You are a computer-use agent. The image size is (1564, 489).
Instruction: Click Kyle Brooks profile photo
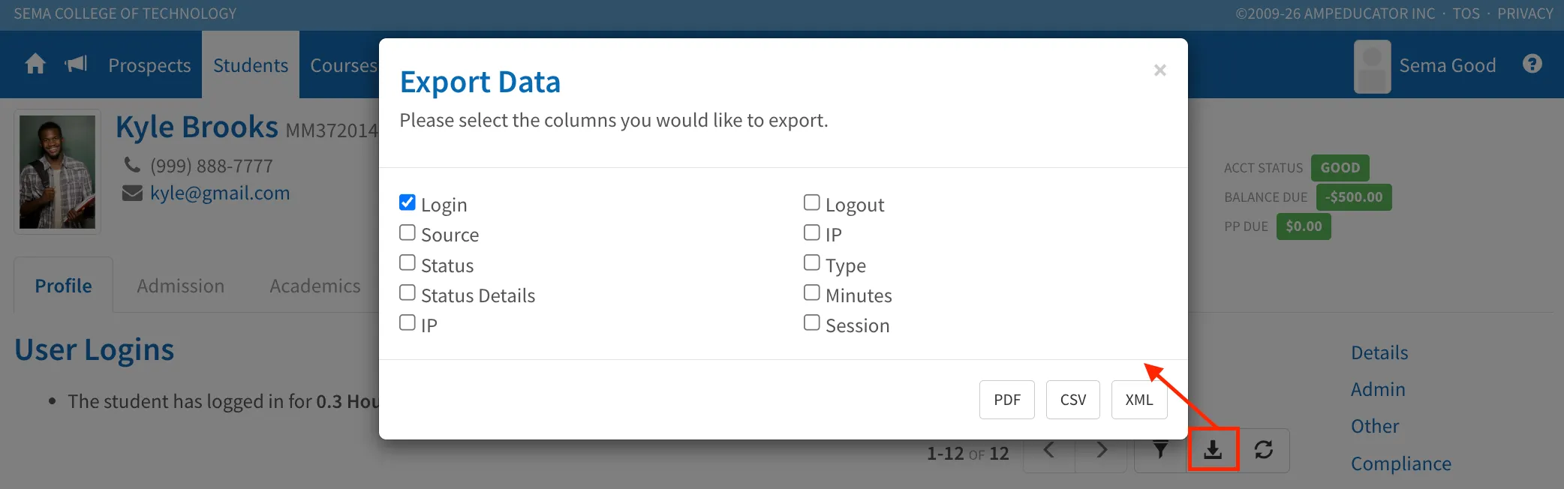[57, 172]
